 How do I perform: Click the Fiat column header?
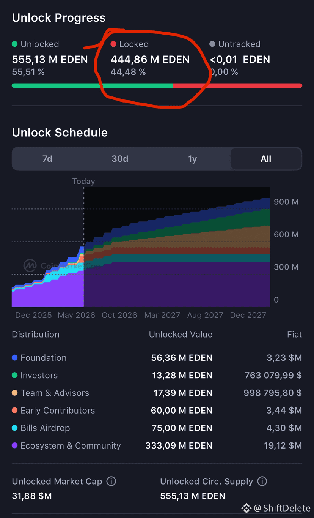click(295, 335)
